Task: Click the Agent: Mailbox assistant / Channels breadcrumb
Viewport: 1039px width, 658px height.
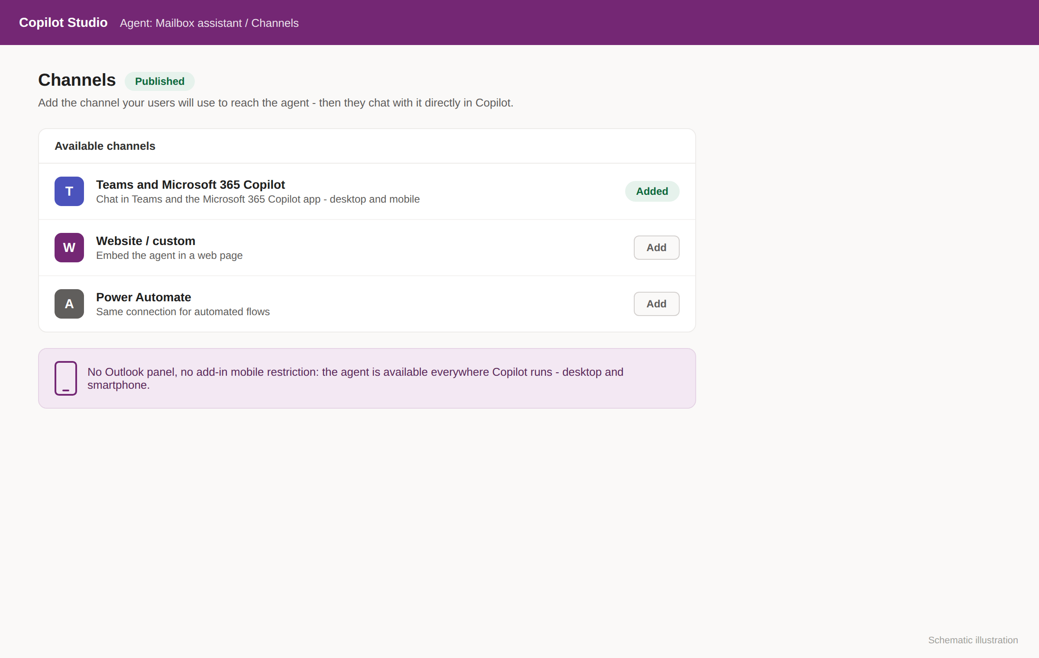Action: tap(209, 23)
